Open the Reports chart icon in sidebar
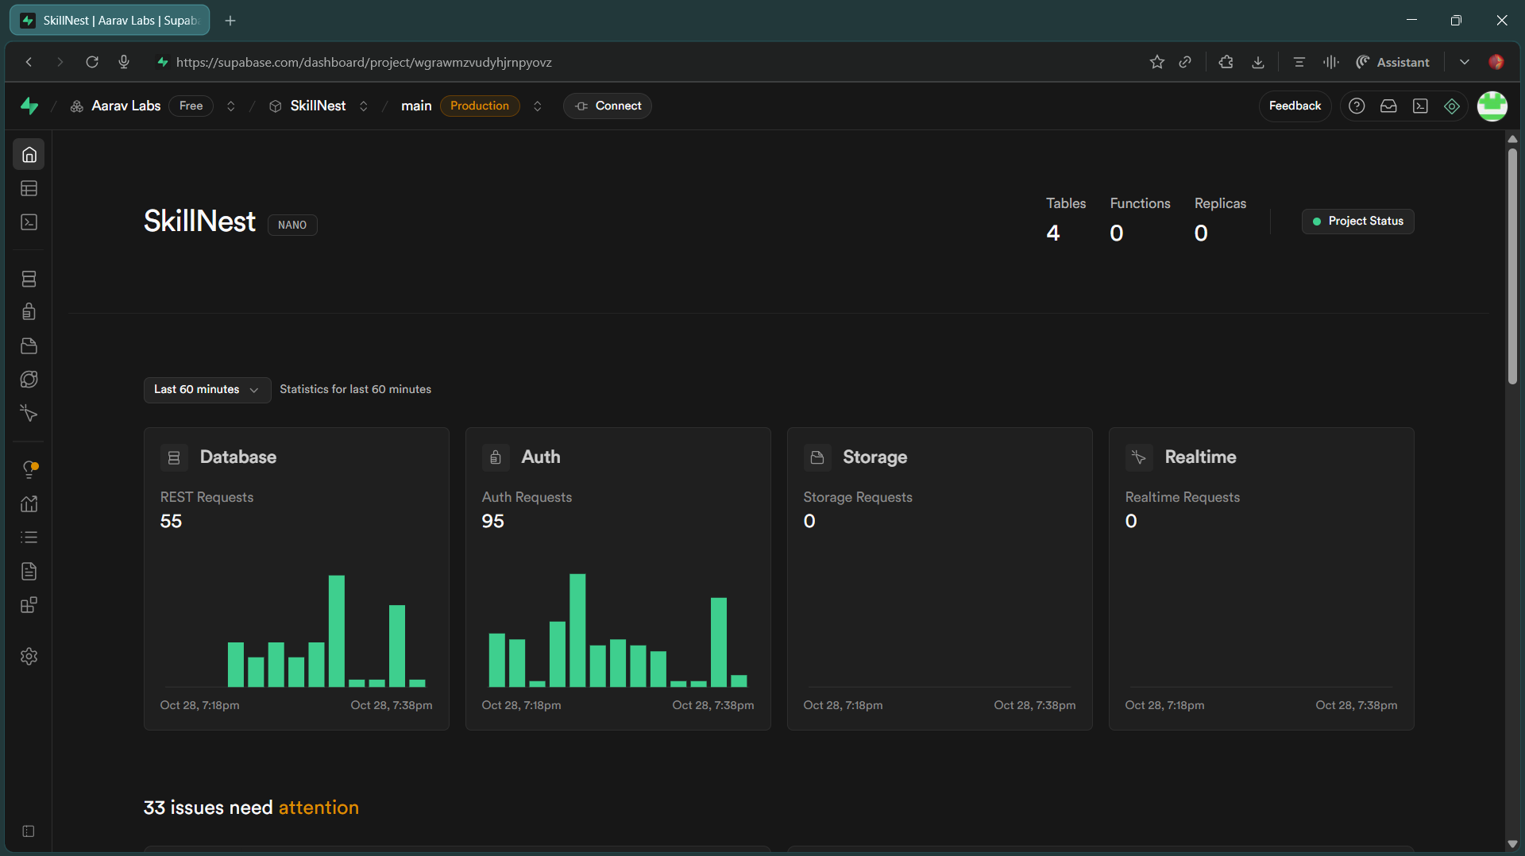 [x=29, y=504]
